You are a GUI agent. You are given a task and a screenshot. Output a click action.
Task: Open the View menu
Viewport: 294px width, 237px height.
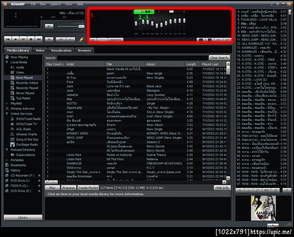pos(68,4)
